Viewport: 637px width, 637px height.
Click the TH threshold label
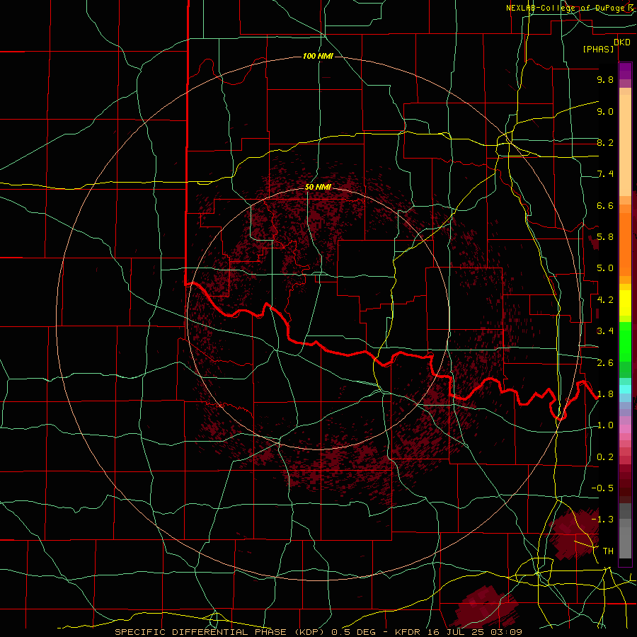[608, 551]
